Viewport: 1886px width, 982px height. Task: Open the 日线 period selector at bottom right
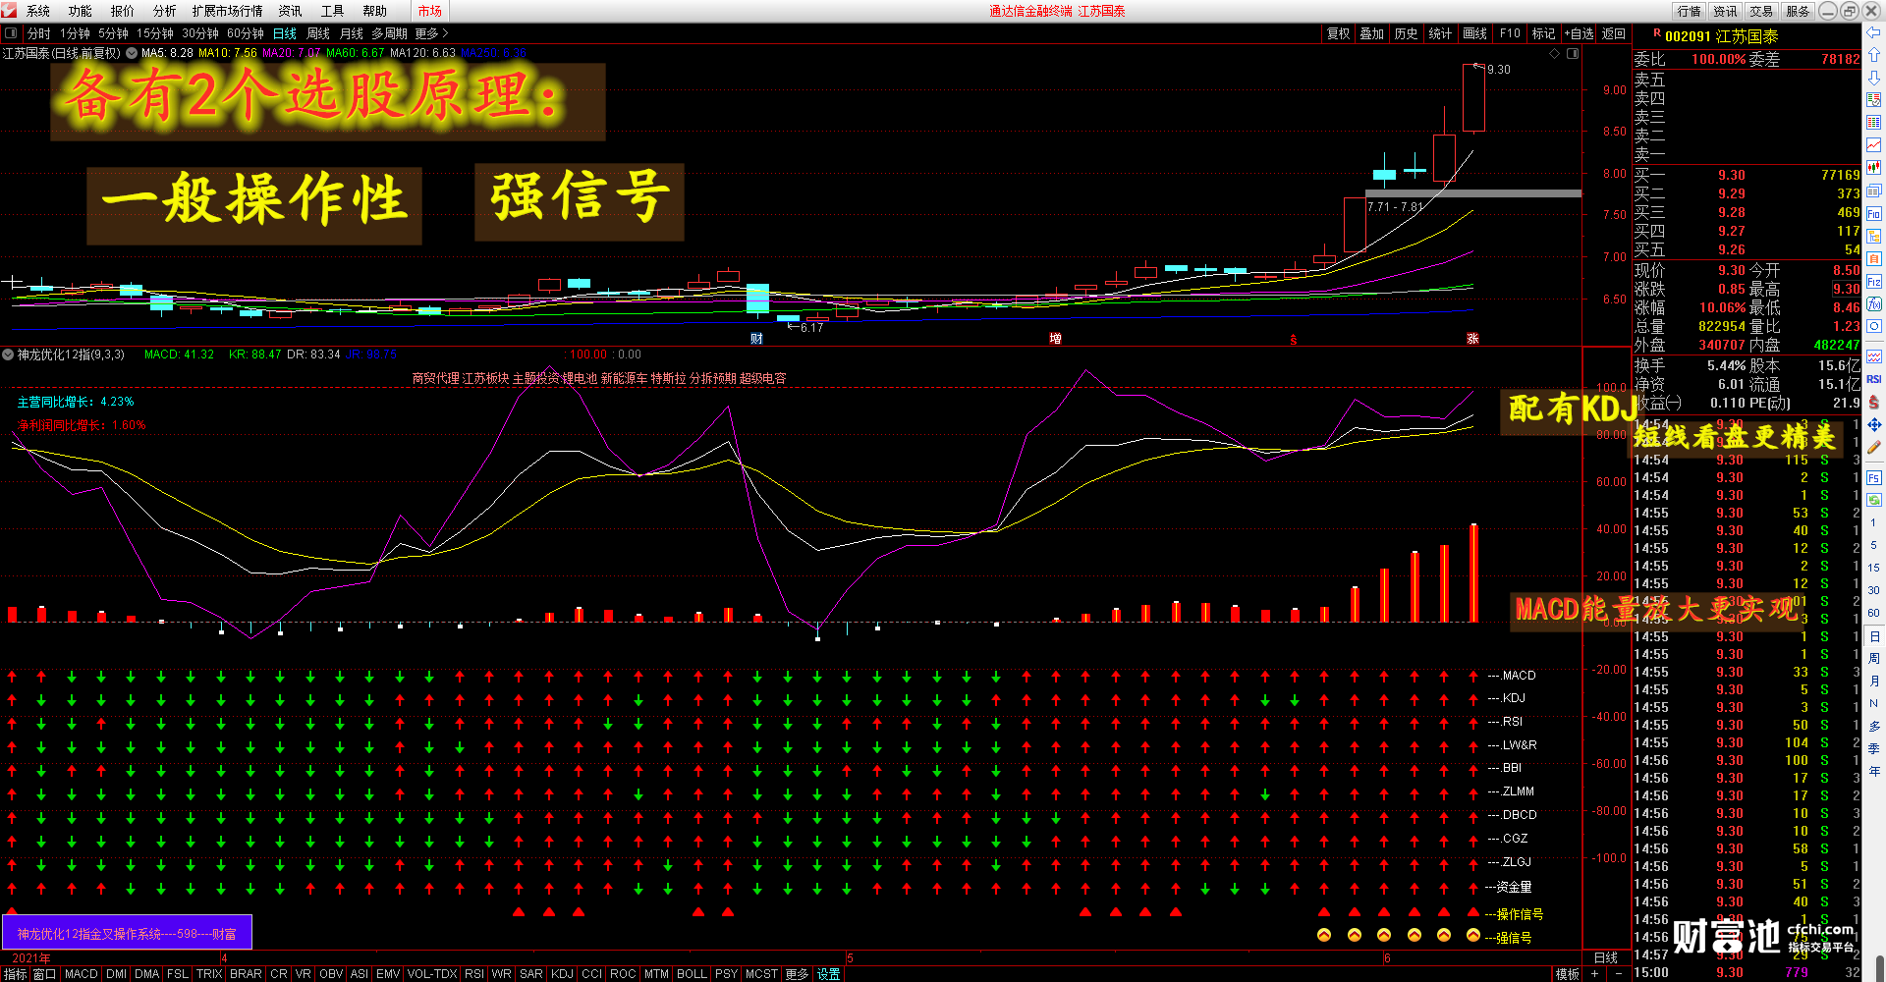point(1606,957)
